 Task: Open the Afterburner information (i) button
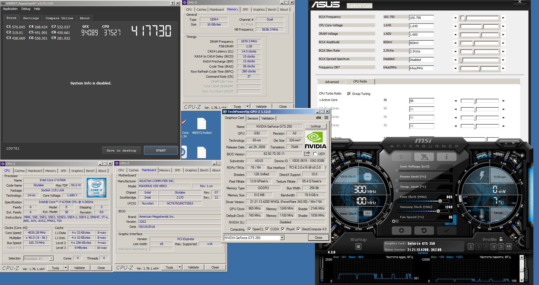point(446,157)
